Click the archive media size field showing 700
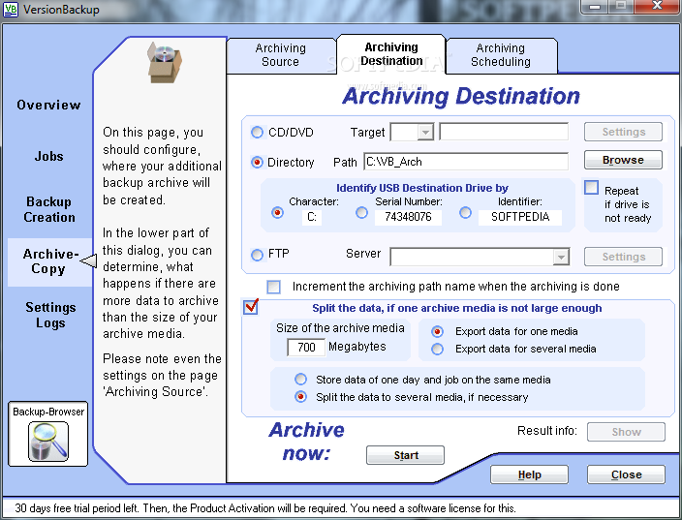This screenshot has height=520, width=682. 306,347
